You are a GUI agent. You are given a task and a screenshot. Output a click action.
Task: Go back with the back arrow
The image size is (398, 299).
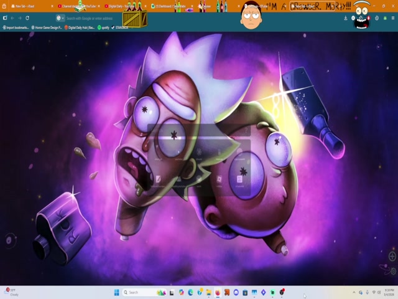[x=12, y=18]
